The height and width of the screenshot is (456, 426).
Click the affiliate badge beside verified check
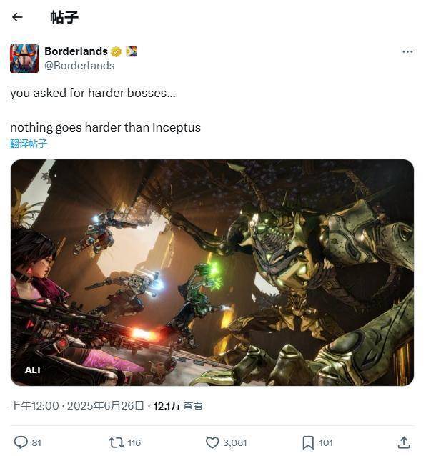pos(131,51)
